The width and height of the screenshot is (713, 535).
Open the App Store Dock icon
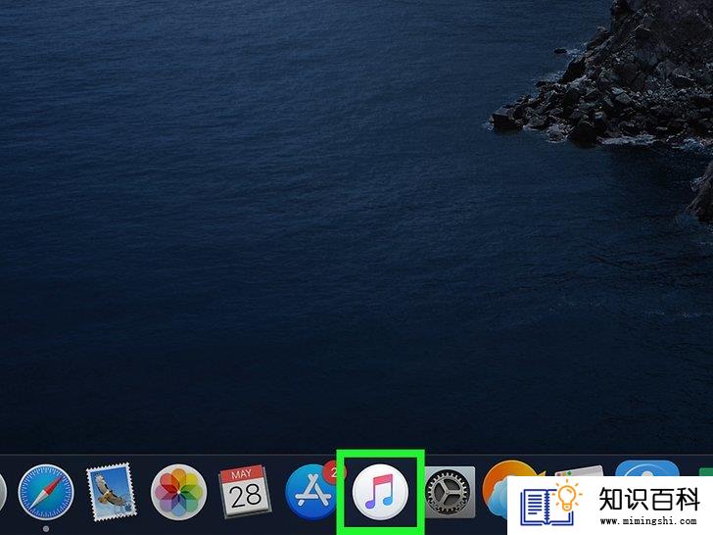coord(311,492)
